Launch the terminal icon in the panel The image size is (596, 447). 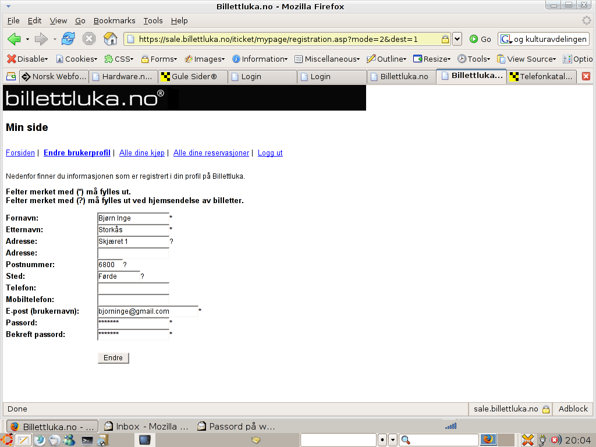coord(87,441)
